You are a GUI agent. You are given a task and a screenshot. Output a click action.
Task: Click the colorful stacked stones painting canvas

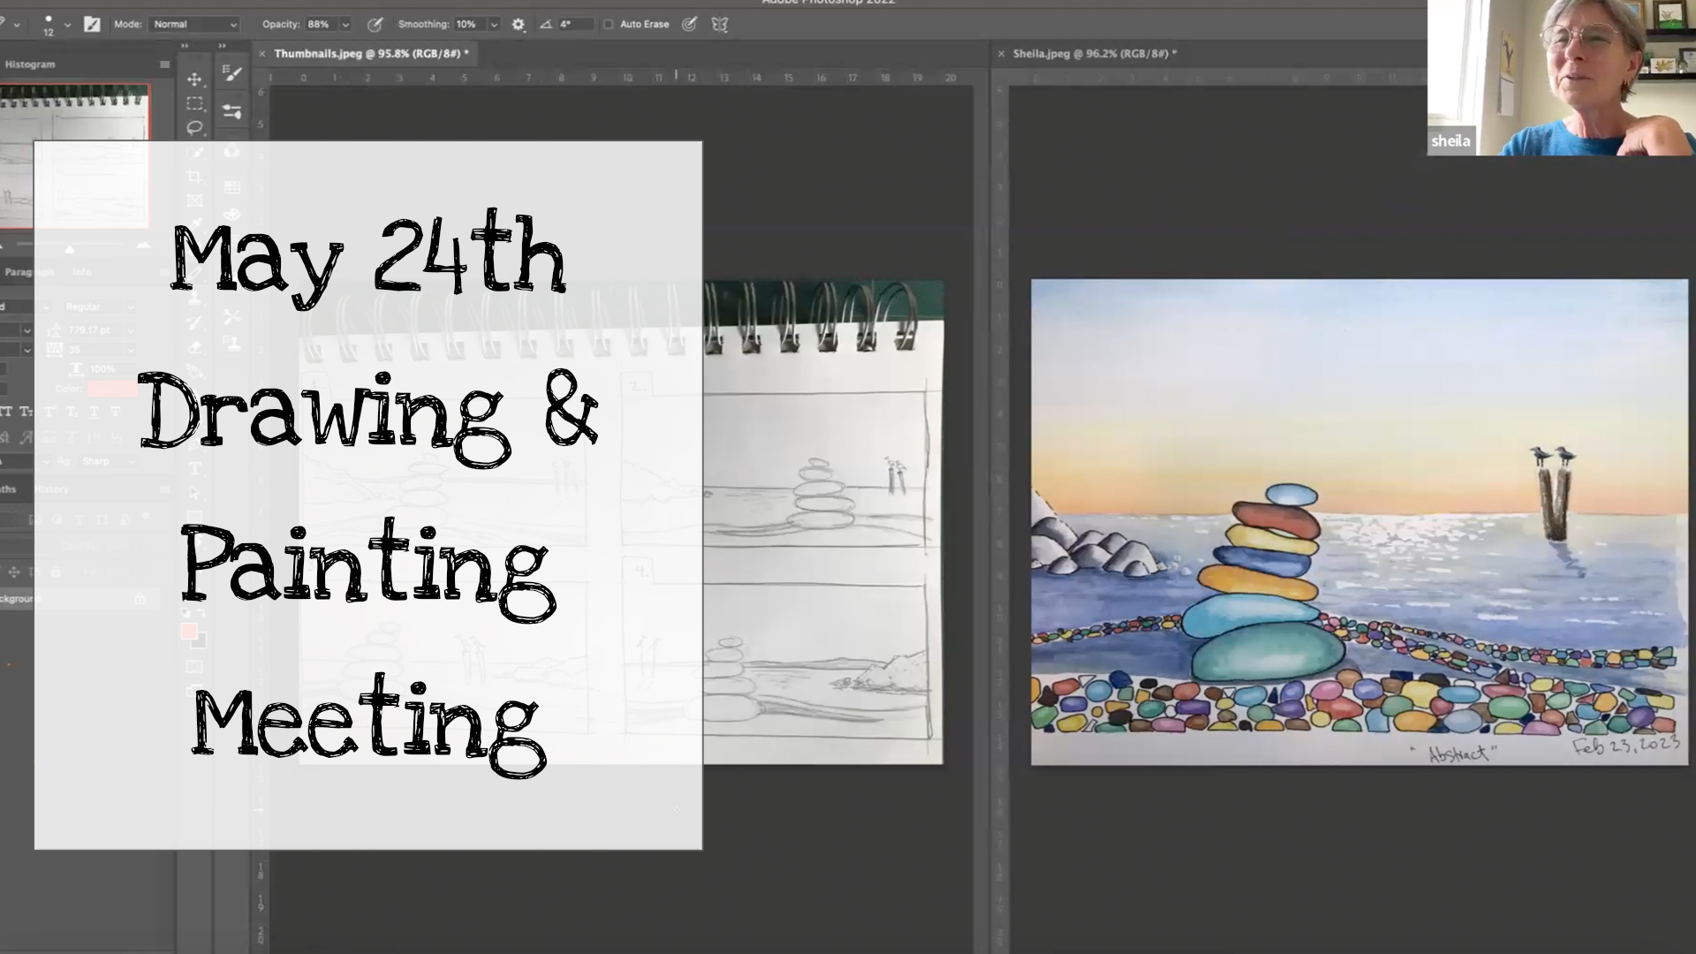point(1359,522)
